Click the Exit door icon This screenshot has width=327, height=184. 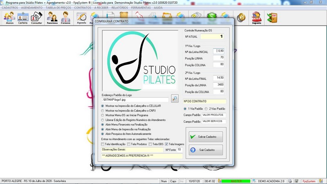[x=272, y=18]
